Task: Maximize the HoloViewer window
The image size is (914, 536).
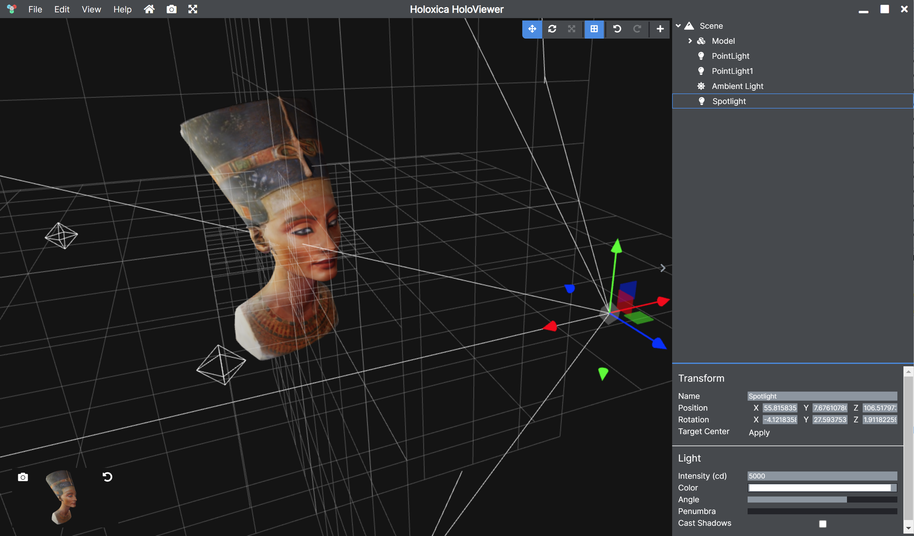Action: pyautogui.click(x=884, y=9)
